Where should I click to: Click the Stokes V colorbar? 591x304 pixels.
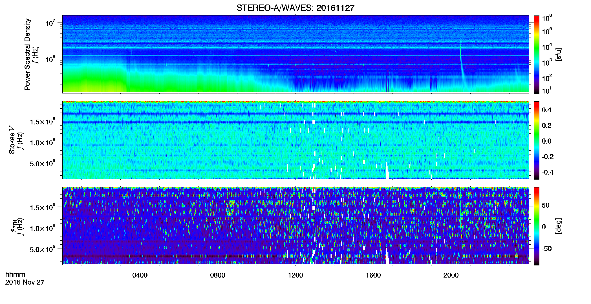click(x=537, y=140)
